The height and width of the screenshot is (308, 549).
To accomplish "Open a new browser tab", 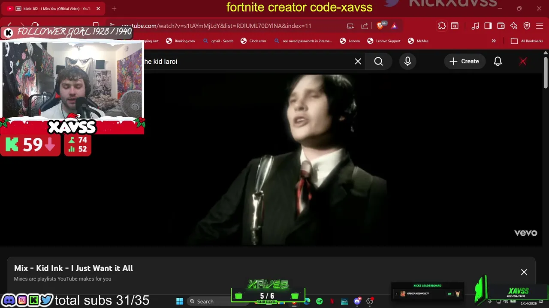I will [114, 9].
